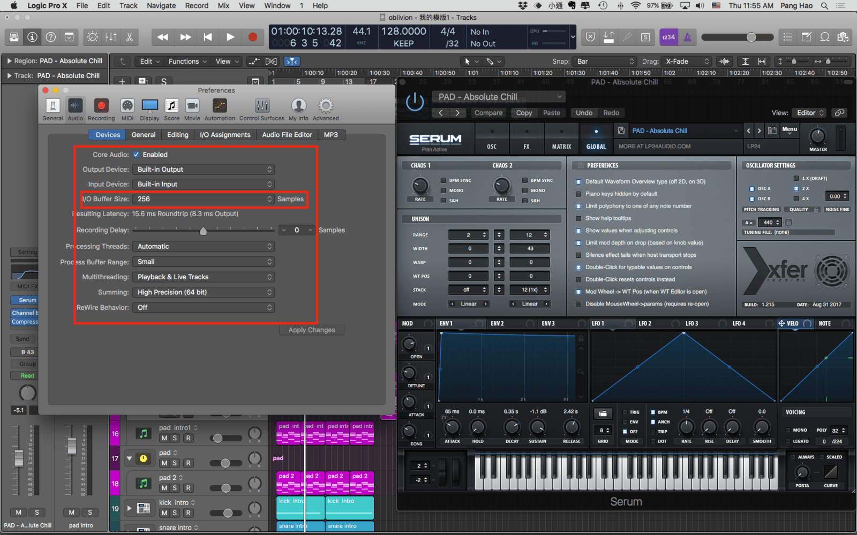Click the scissors editors icon
The height and width of the screenshot is (535, 857).
(x=129, y=37)
